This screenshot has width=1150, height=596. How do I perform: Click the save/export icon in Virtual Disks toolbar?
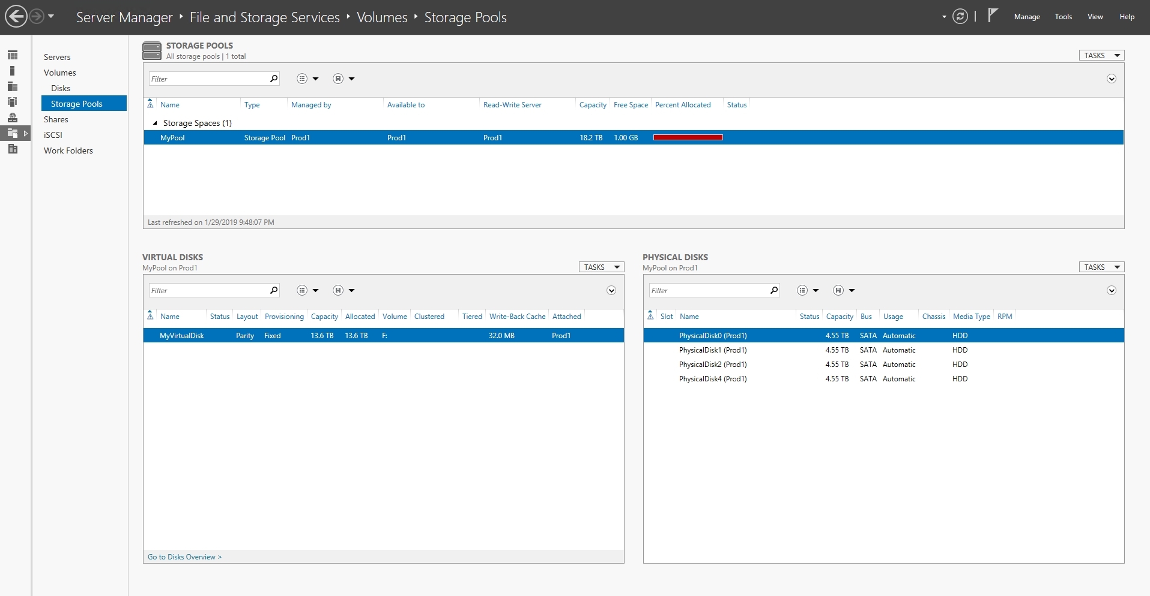[338, 290]
